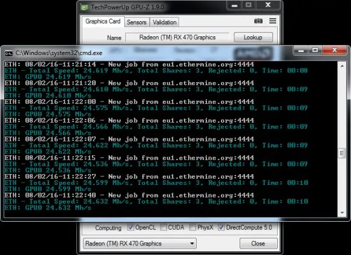This screenshot has width=351, height=255.
Task: Close the GPU-Z window via title bar X
Action: pyautogui.click(x=268, y=5)
